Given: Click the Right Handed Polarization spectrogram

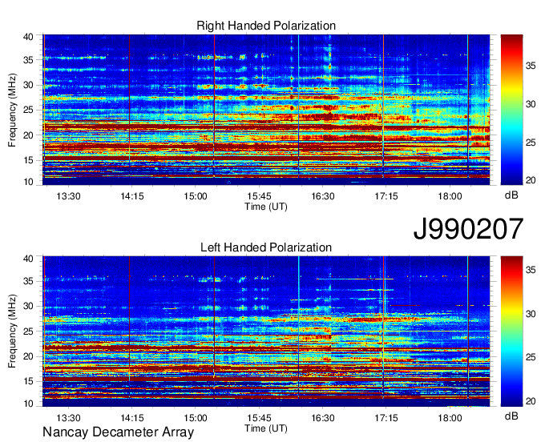Looking at the screenshot, I should point(266,110).
